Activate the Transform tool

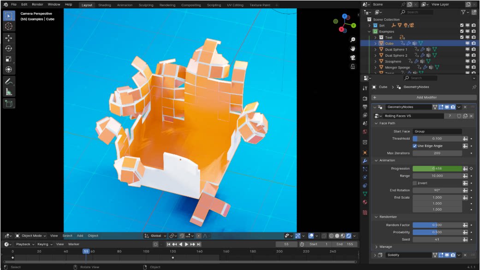pos(9,70)
